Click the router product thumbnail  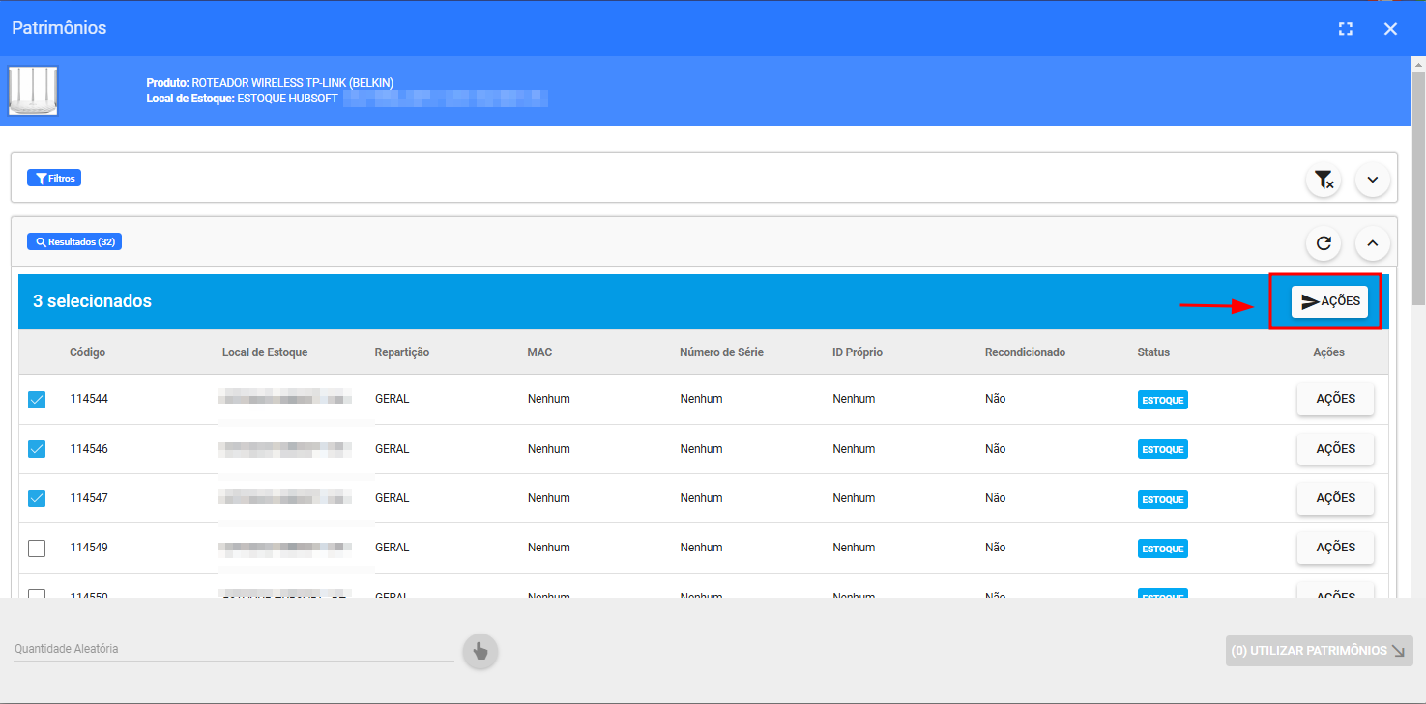pyautogui.click(x=33, y=91)
